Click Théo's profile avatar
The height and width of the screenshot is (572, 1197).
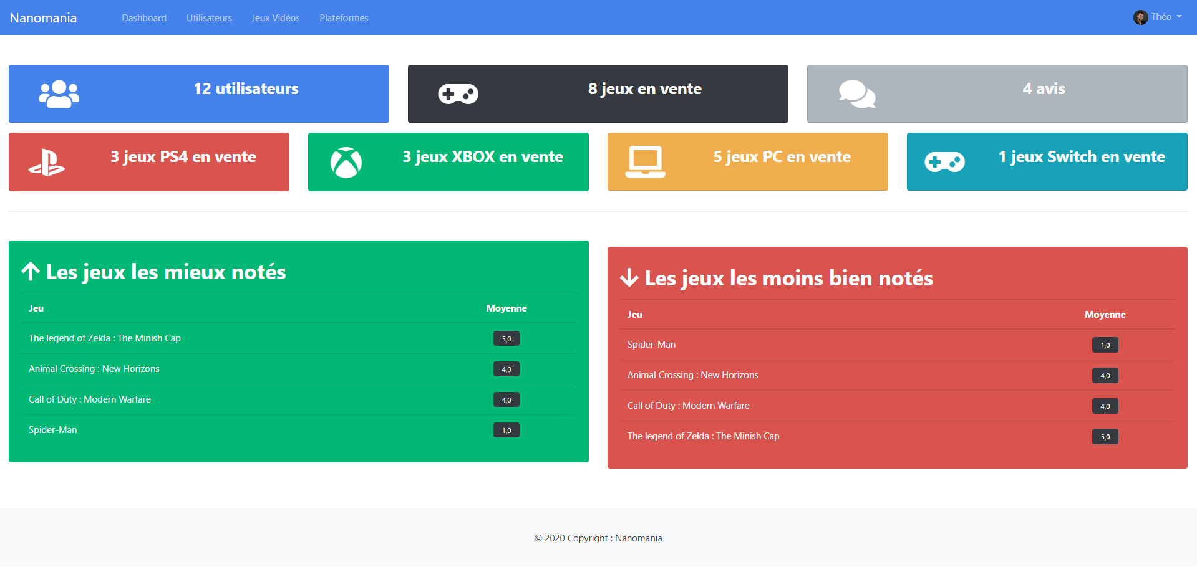[x=1140, y=17]
